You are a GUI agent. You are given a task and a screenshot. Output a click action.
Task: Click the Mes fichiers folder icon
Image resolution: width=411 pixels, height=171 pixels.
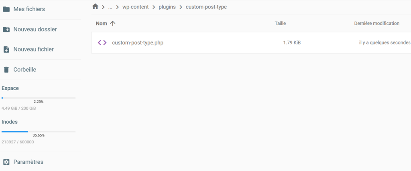[x=6, y=9]
